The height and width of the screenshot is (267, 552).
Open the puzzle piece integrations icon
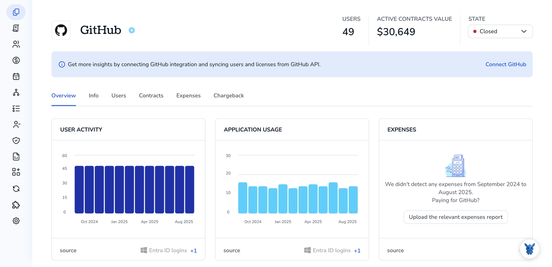pyautogui.click(x=16, y=205)
